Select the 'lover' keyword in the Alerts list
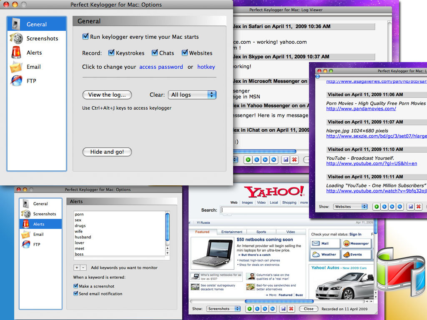This screenshot has height=320, width=427. 80,243
